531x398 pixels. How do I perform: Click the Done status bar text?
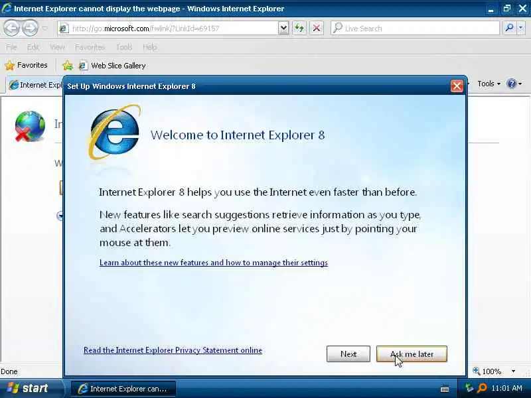[x=9, y=371]
